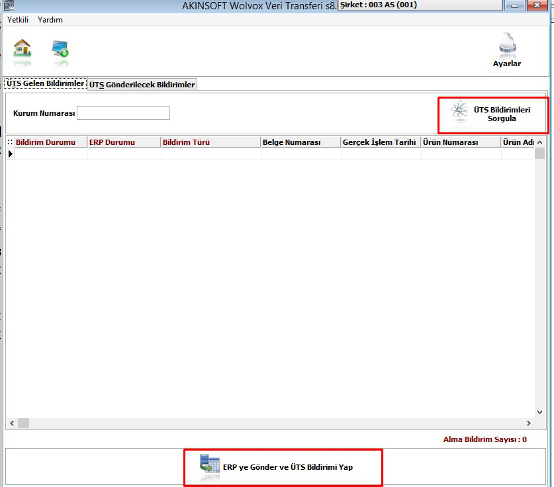Click the grid's right scroll arrow
The image size is (554, 487).
529,423
